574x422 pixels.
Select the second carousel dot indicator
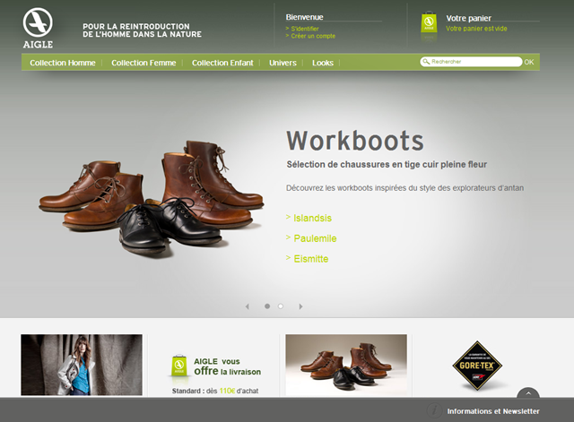pyautogui.click(x=281, y=306)
